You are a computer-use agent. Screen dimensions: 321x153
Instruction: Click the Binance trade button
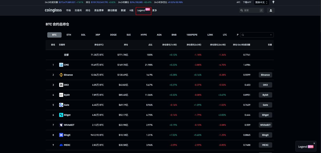tap(265, 75)
